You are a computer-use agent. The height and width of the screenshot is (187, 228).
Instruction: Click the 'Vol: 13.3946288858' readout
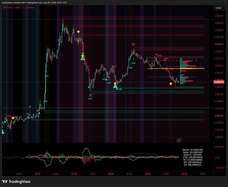pos(193,160)
